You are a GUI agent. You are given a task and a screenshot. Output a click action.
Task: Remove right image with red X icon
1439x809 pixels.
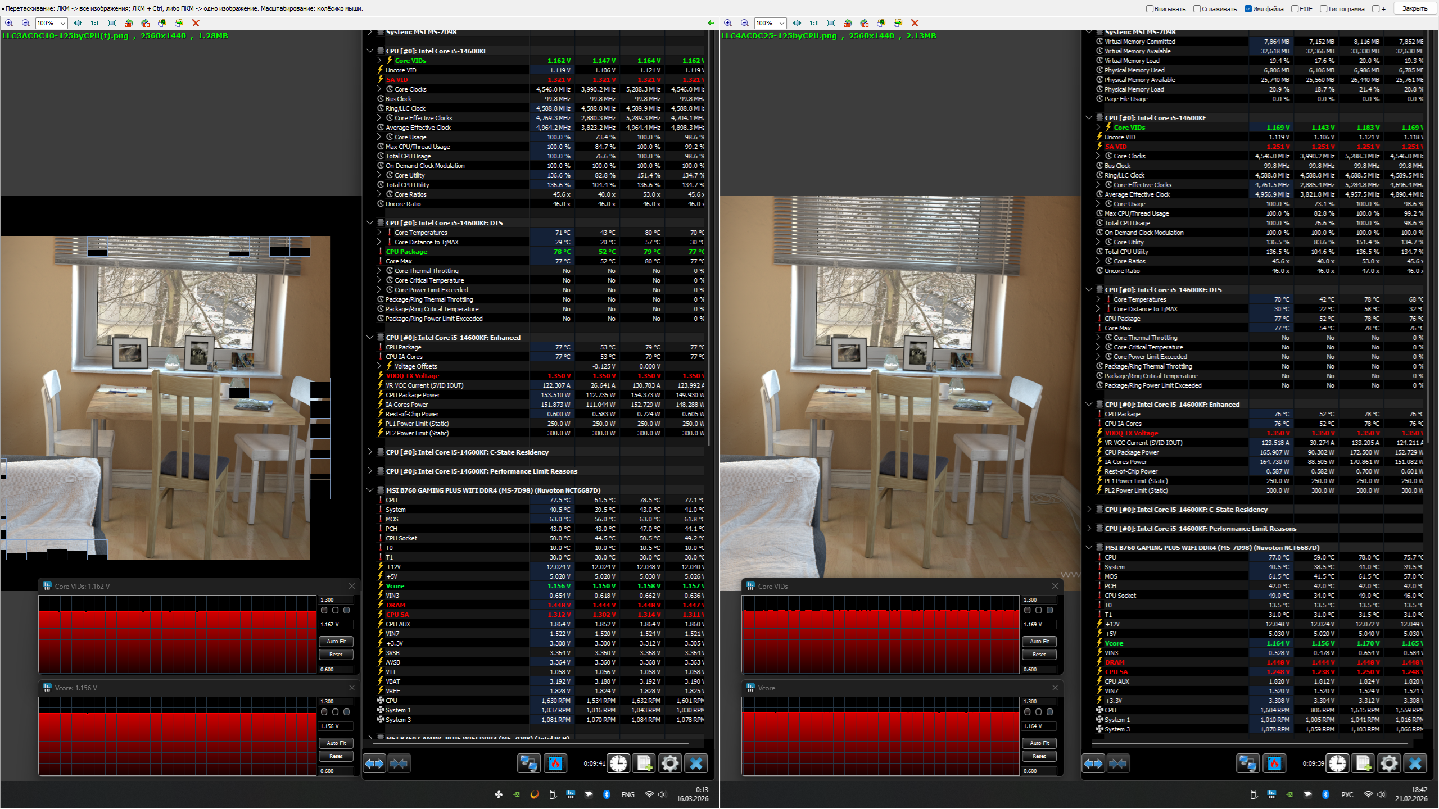click(915, 23)
